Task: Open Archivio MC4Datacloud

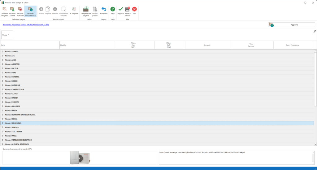Action: point(30,11)
